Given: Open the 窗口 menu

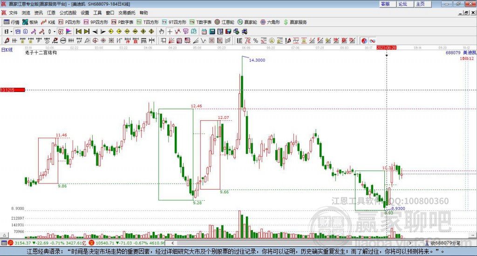Looking at the screenshot, I should [x=110, y=13].
